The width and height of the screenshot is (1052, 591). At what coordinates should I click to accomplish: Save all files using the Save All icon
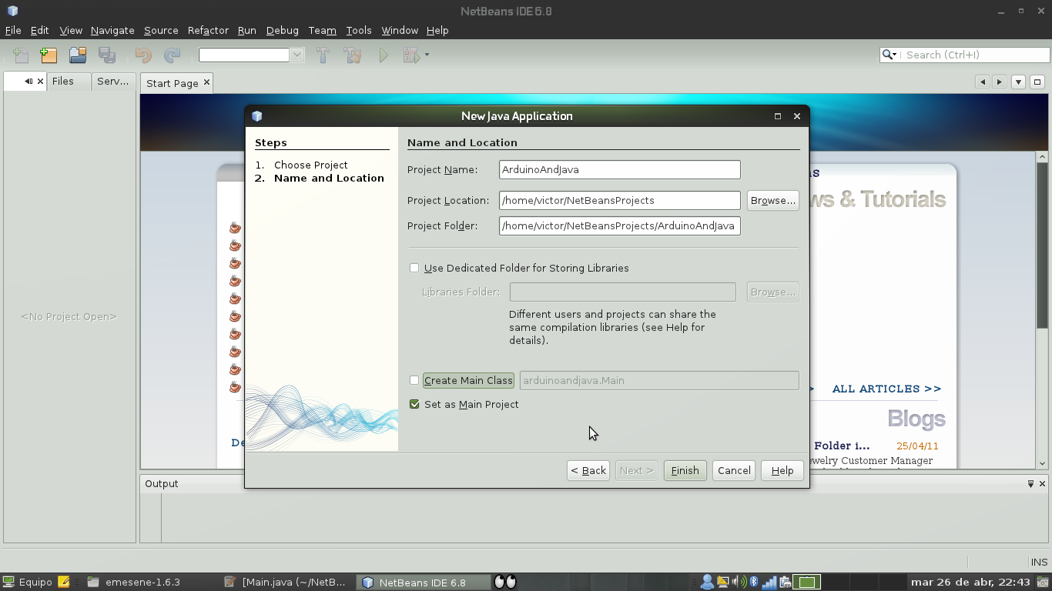pyautogui.click(x=107, y=55)
